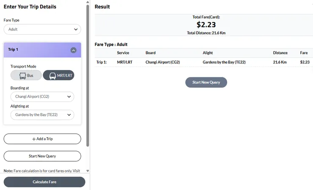Collapse Trip 1 using the chevron icon
This screenshot has height=190, width=313.
pos(73,50)
